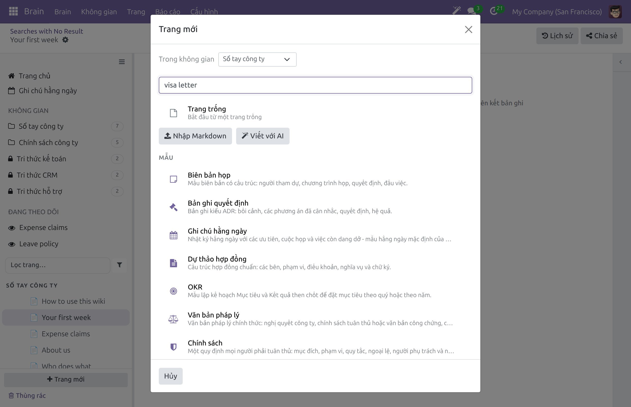The image size is (631, 407).
Task: Click the Chia sẻ share button
Action: [x=601, y=36]
